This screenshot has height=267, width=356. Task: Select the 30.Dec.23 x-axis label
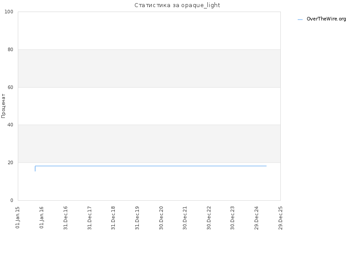[232, 218]
